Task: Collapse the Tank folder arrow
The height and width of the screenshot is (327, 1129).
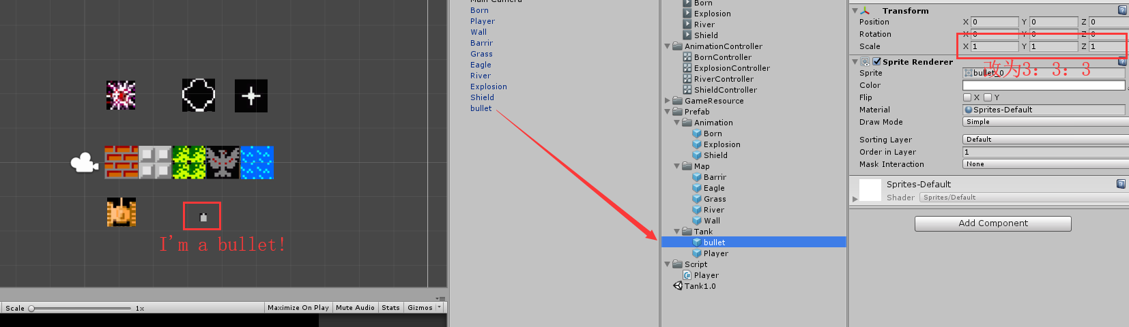Action: coord(677,232)
